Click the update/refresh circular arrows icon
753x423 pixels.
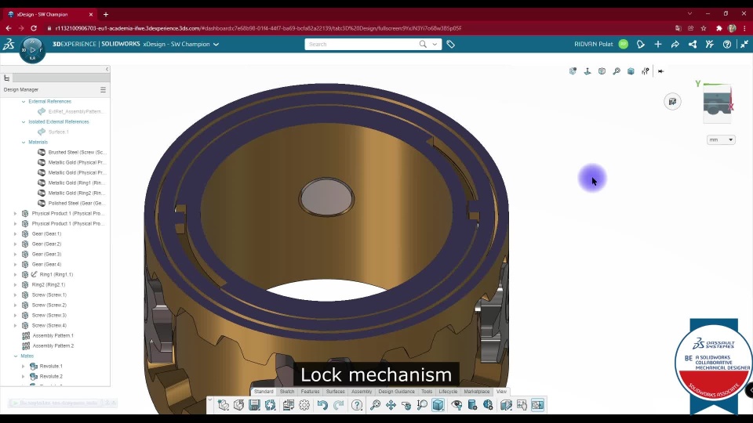(271, 405)
